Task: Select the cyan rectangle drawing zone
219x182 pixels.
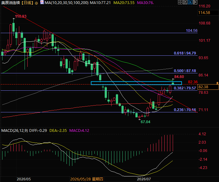Action: pos(136,83)
